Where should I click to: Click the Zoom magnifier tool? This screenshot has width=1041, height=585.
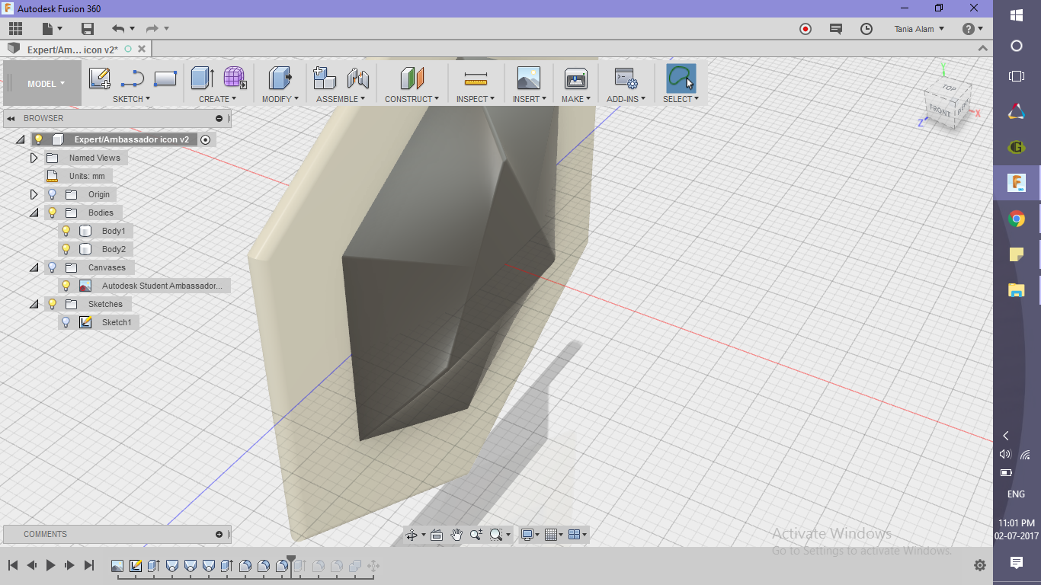click(476, 535)
